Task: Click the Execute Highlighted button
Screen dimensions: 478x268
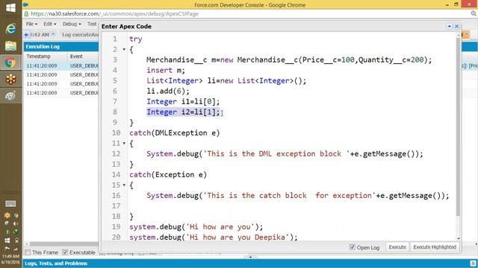Action: [435, 247]
